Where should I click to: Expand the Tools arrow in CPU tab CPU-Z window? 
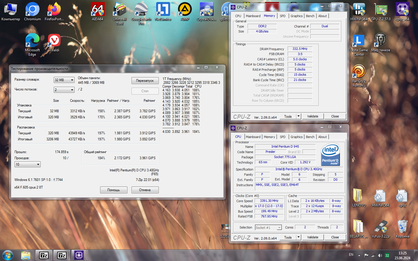pos(298,237)
